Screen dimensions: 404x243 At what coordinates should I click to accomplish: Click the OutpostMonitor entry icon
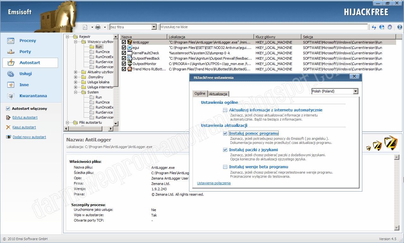pos(129,64)
